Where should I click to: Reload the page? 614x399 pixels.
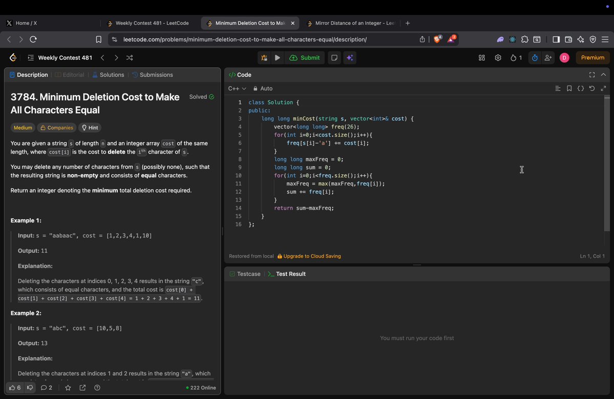pos(33,39)
